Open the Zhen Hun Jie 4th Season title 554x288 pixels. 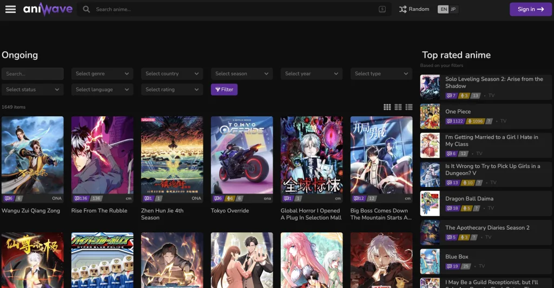pyautogui.click(x=162, y=214)
